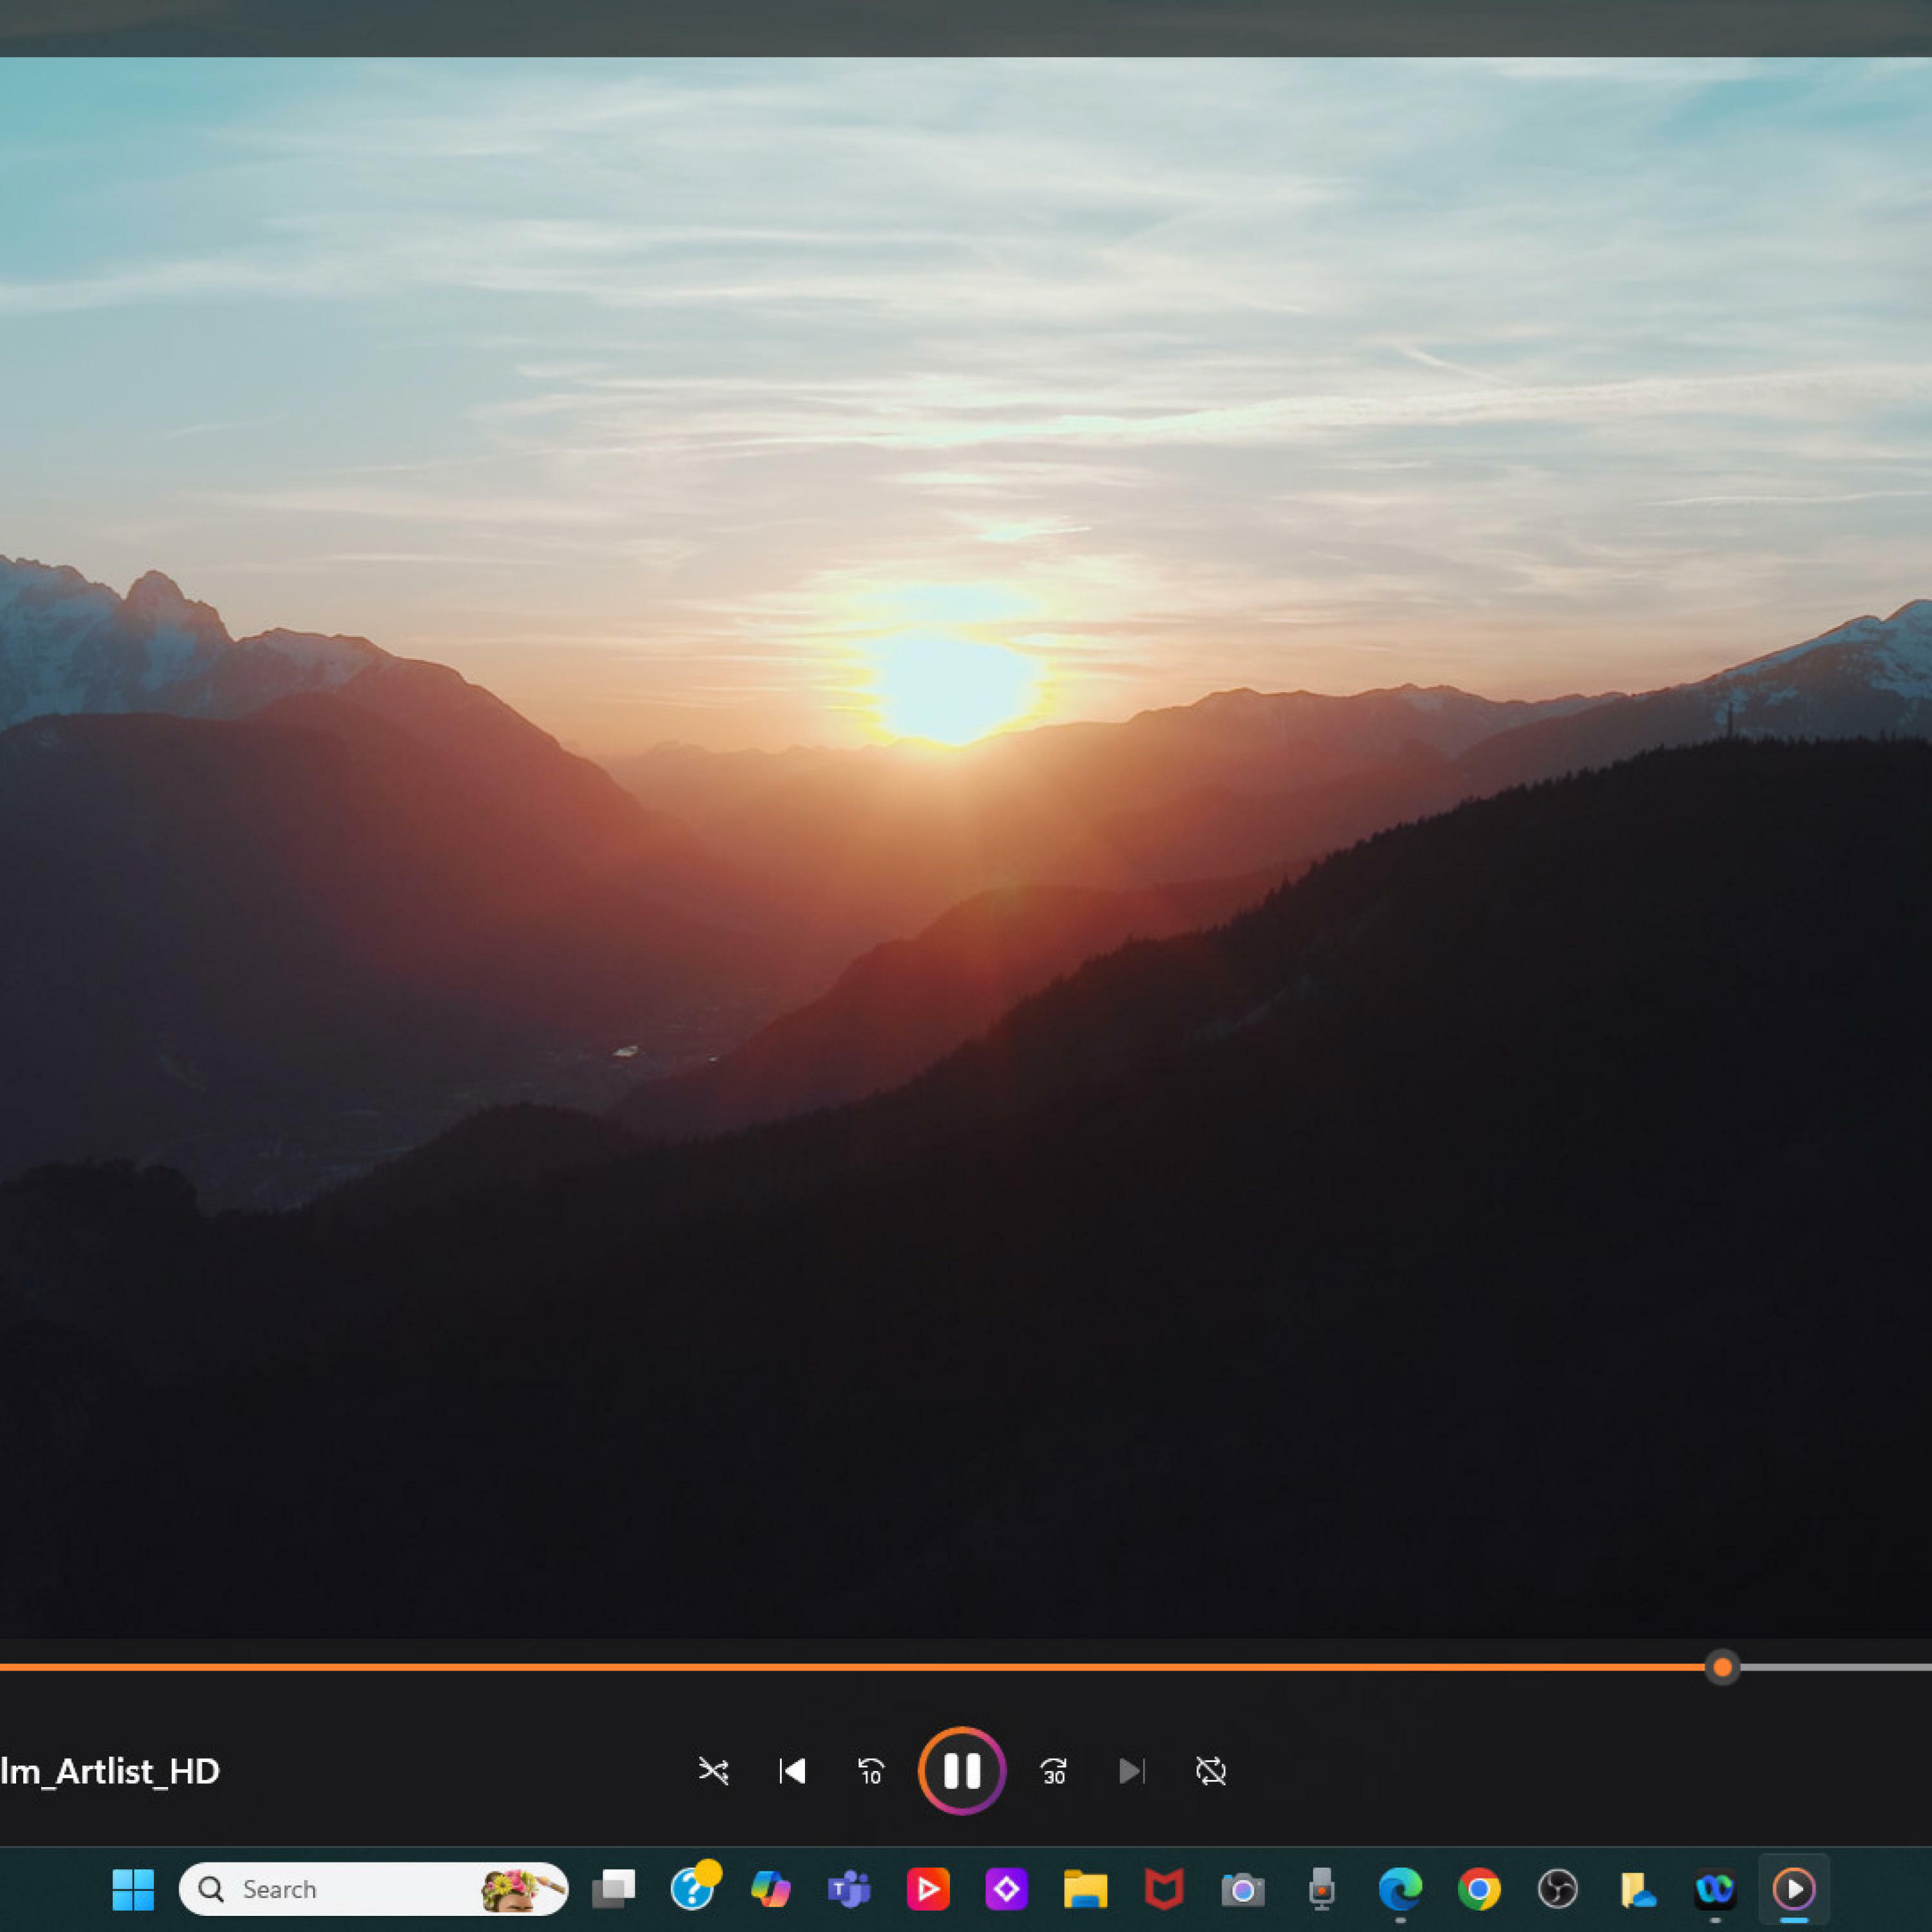Switch to Microsoft Edge from taskbar
This screenshot has width=1932, height=1932.
pos(1400,1889)
